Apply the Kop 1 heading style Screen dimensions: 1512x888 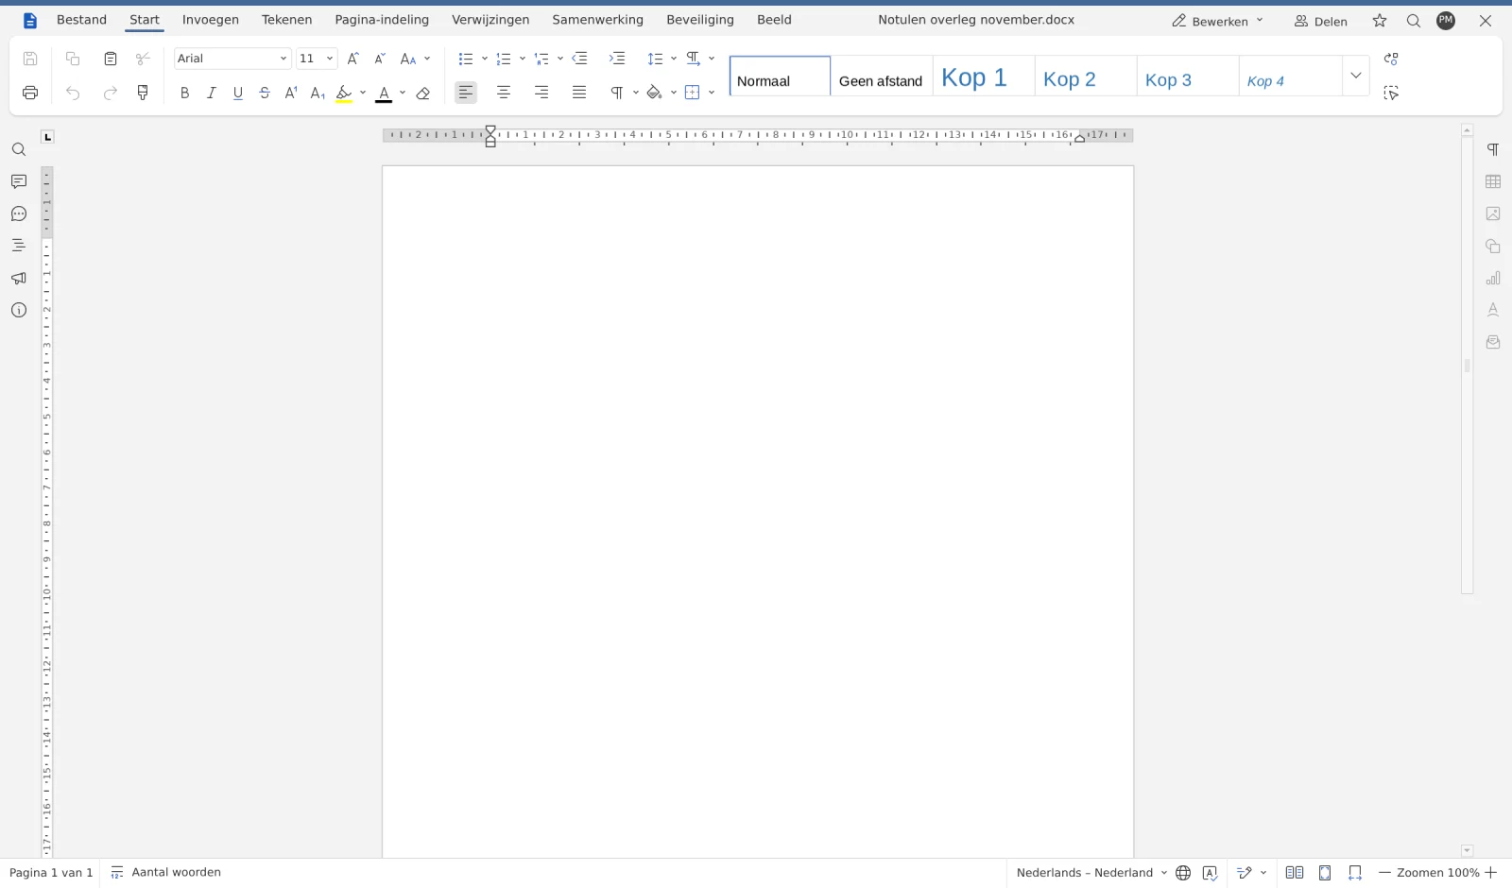[984, 76]
